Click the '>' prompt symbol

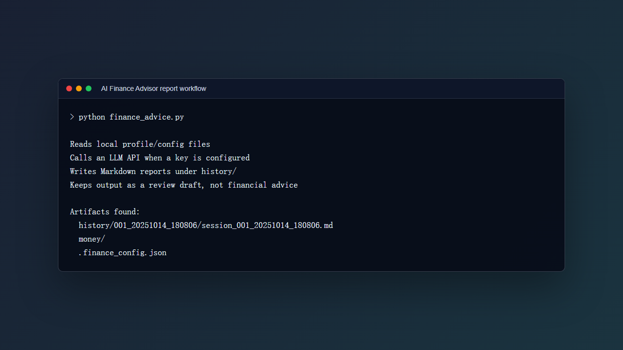point(72,117)
